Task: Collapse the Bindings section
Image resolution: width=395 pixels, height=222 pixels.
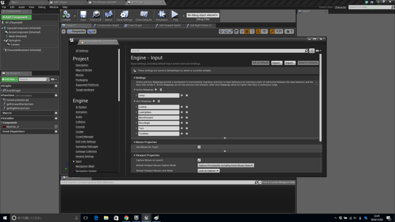Action: click(134, 78)
